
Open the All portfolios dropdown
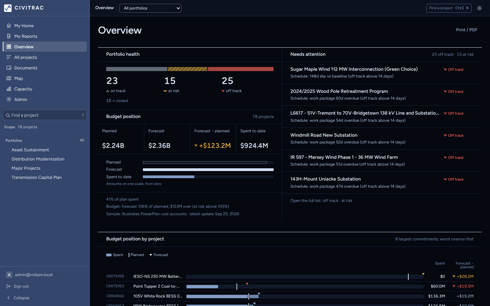click(150, 8)
